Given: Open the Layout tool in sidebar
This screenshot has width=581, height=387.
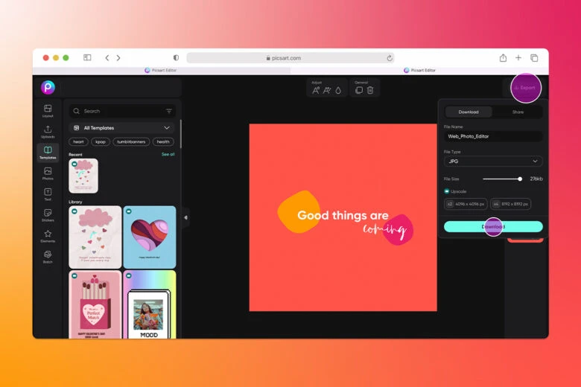Looking at the screenshot, I should 48,111.
